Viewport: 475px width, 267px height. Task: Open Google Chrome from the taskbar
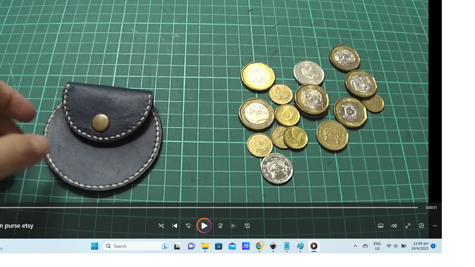tap(259, 246)
